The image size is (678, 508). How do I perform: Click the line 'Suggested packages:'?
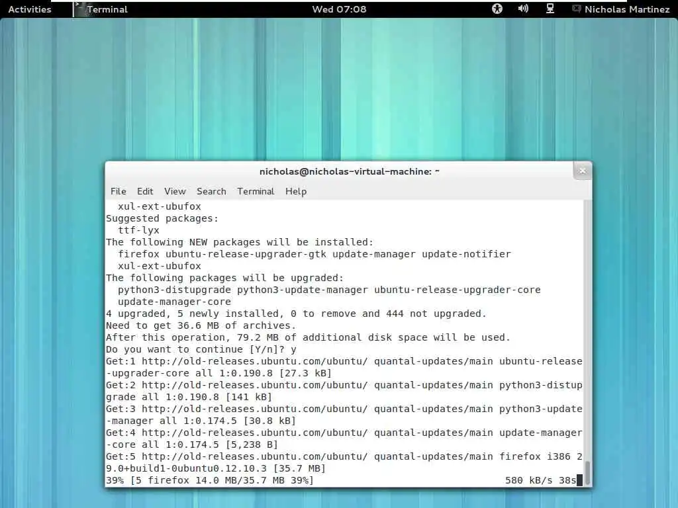[162, 218]
